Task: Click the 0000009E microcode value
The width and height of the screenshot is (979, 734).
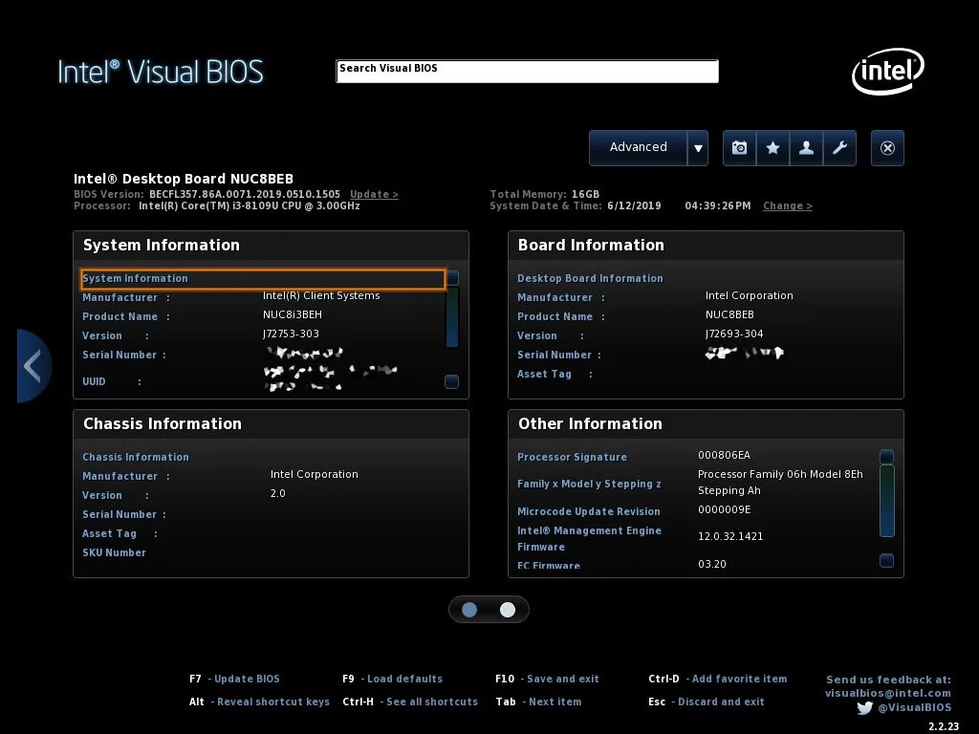Action: pyautogui.click(x=725, y=510)
